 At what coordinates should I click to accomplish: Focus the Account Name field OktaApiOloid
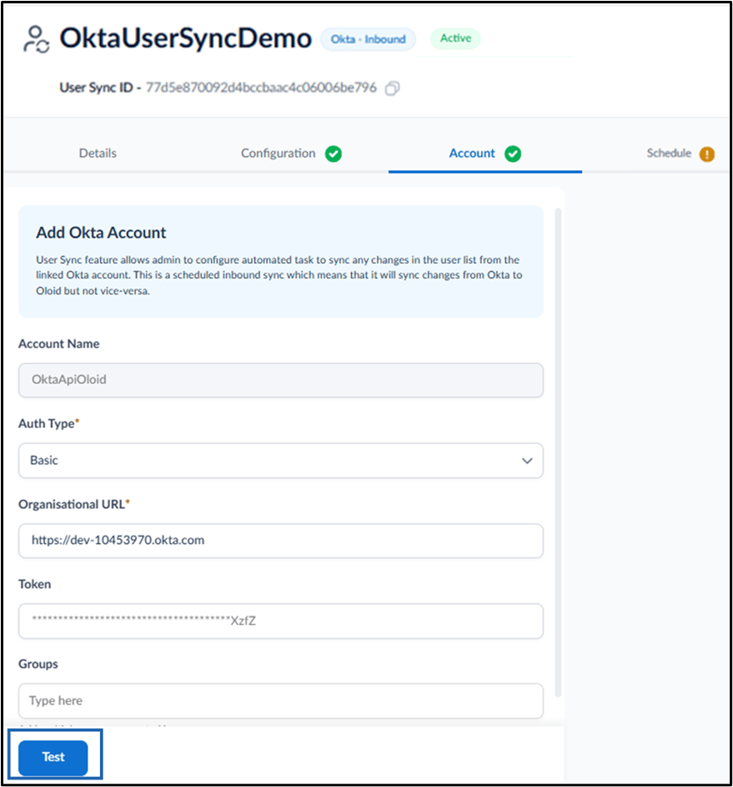click(x=281, y=380)
